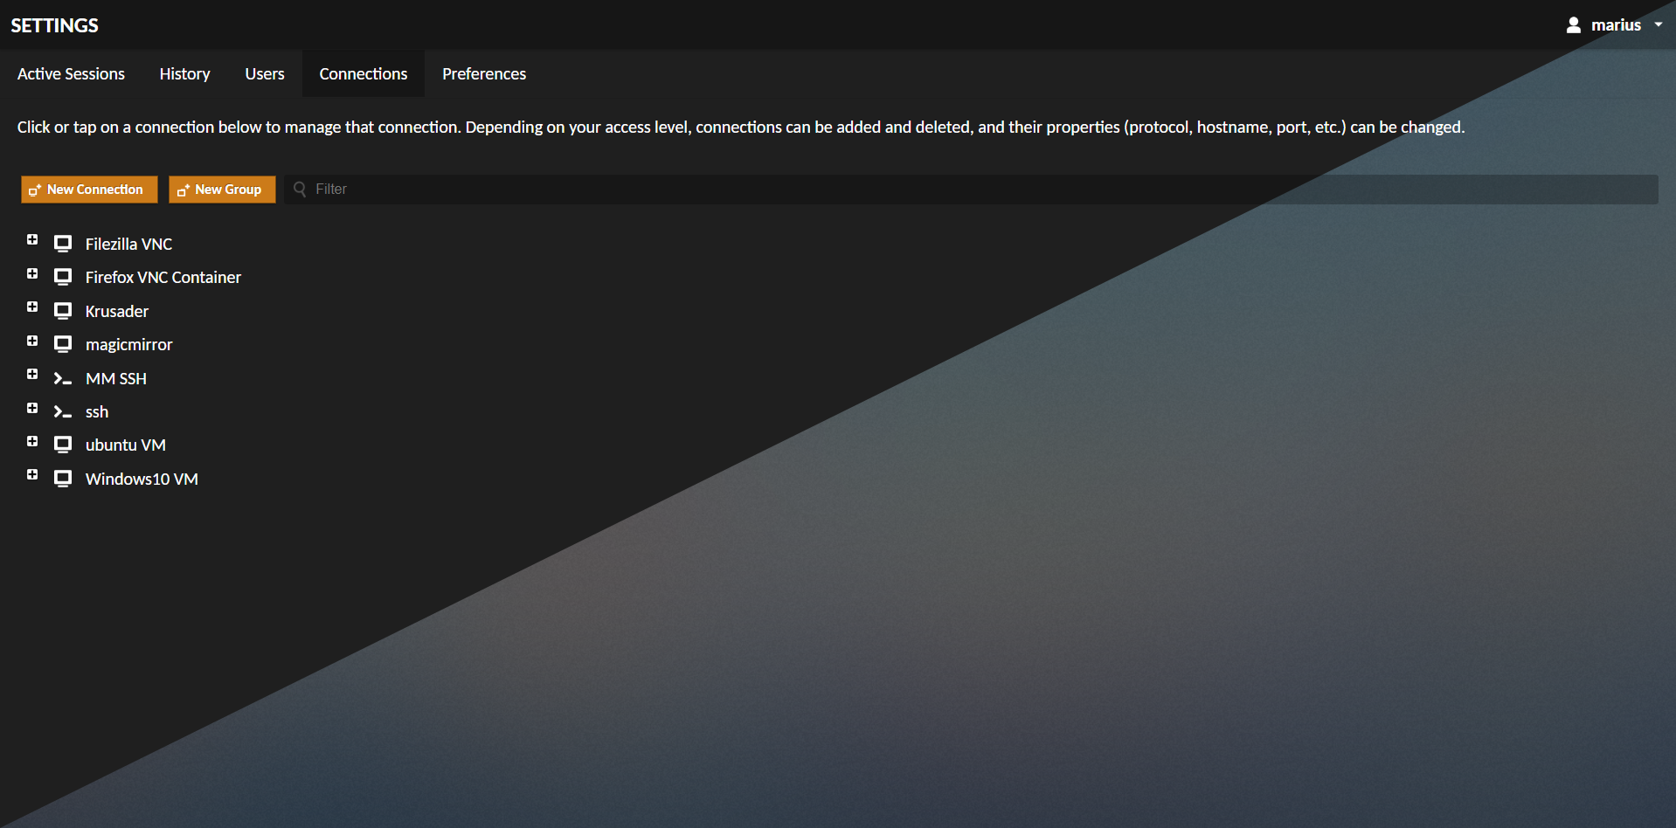Click the search magnifier icon in filter bar
This screenshot has width=1676, height=828.
pyautogui.click(x=300, y=190)
